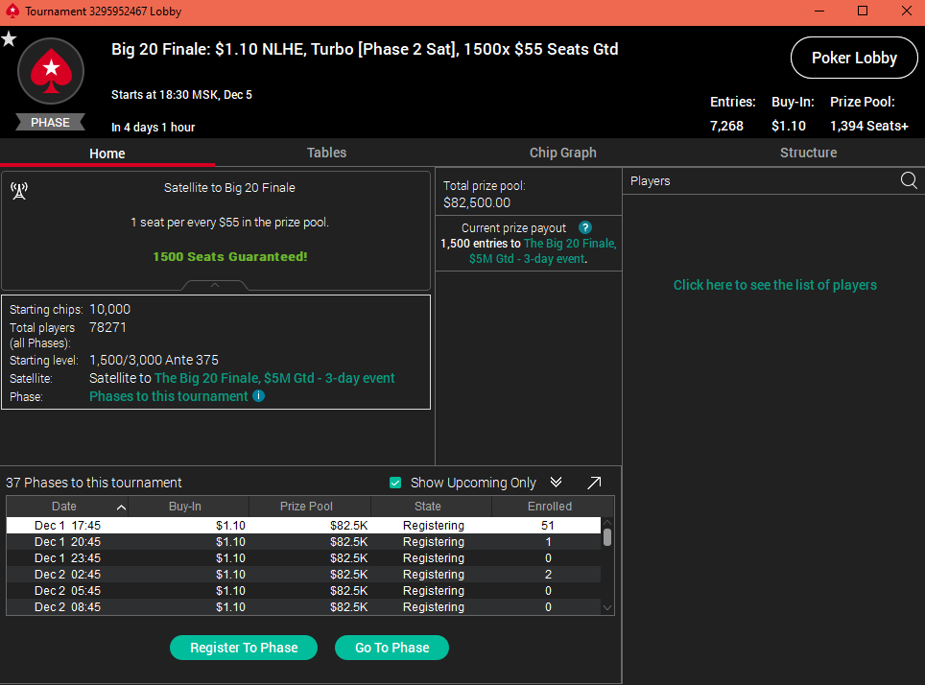The width and height of the screenshot is (925, 685).
Task: Click the prize payout help icon
Action: pyautogui.click(x=585, y=228)
